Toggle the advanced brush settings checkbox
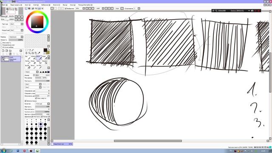Screen dimensions: 272x153 [25, 101]
